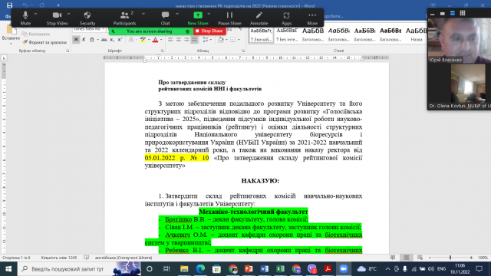Select Юрій Власенко video thumbnail
The image size is (491, 276).
pyautogui.click(x=460, y=40)
